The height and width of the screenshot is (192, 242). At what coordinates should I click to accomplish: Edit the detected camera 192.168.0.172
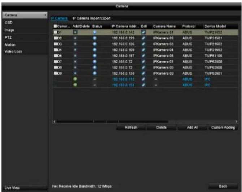point(143,79)
